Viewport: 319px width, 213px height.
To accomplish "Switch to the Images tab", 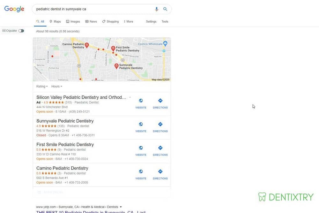I will point(73,21).
